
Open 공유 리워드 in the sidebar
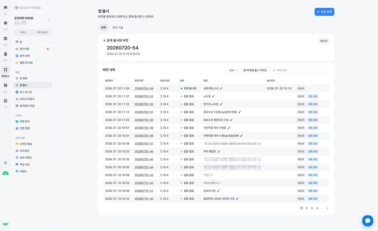(x=32, y=158)
